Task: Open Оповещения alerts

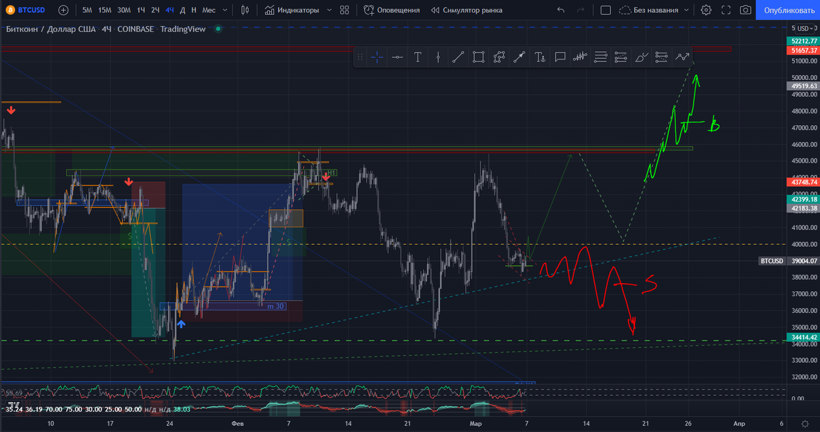Action: coord(392,10)
